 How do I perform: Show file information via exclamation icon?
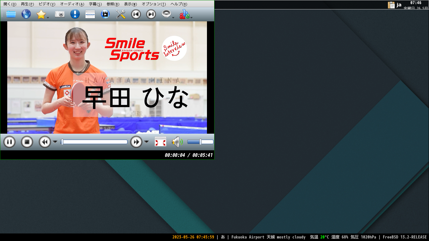75,14
